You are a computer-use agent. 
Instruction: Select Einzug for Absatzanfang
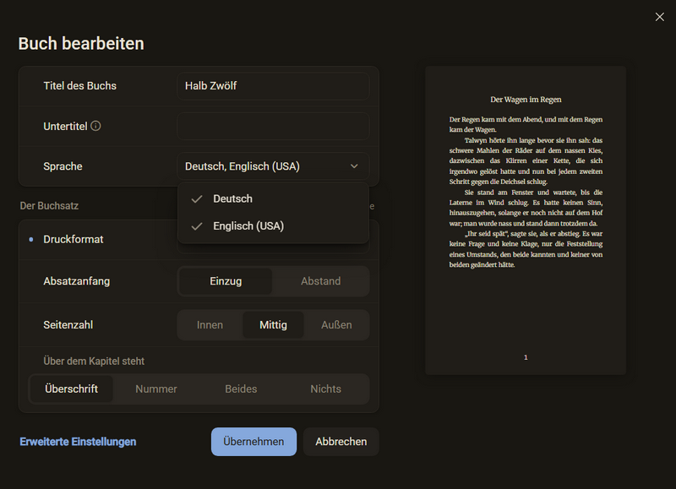pos(226,281)
